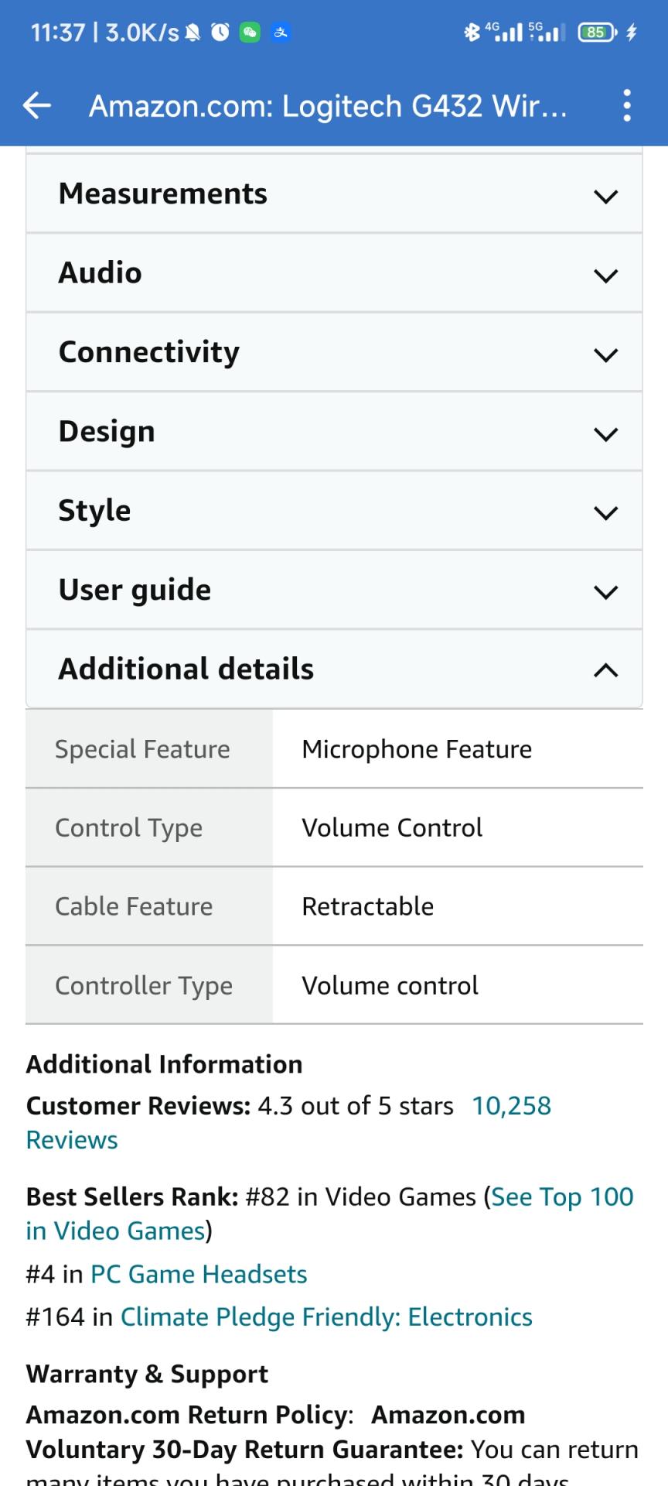
Task: Open the PC Game Headsets category link
Action: click(x=199, y=1274)
